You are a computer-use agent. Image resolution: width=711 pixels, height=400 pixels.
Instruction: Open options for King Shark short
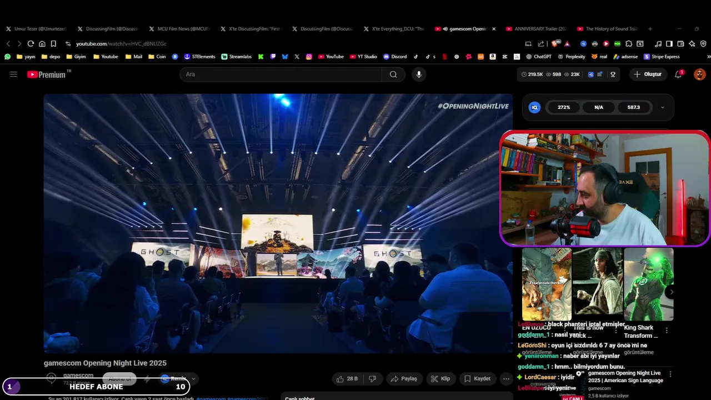pyautogui.click(x=667, y=331)
